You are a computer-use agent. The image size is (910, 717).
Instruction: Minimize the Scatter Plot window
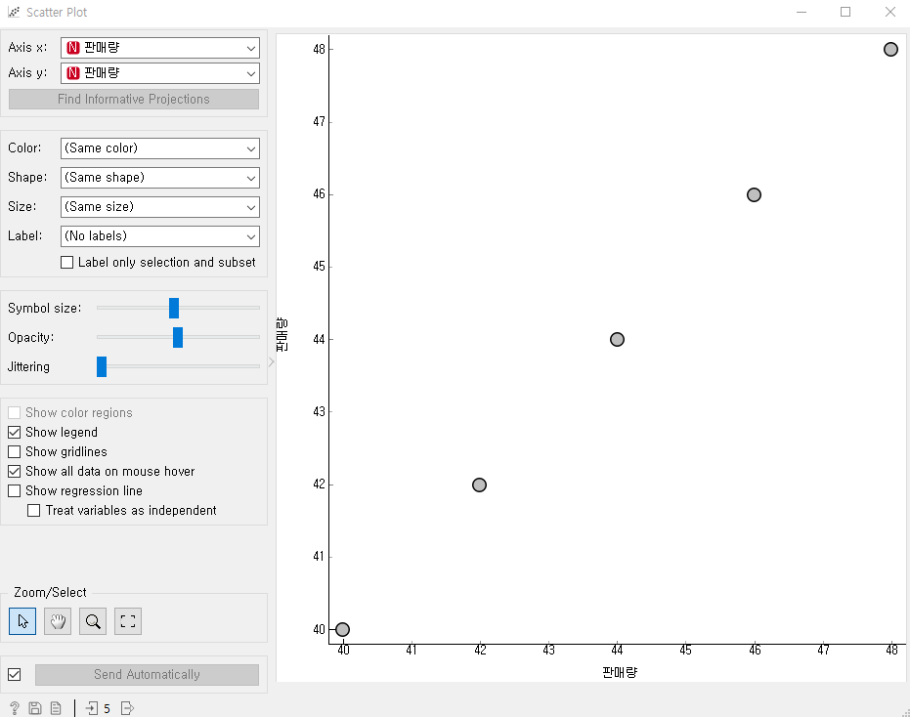pos(802,12)
